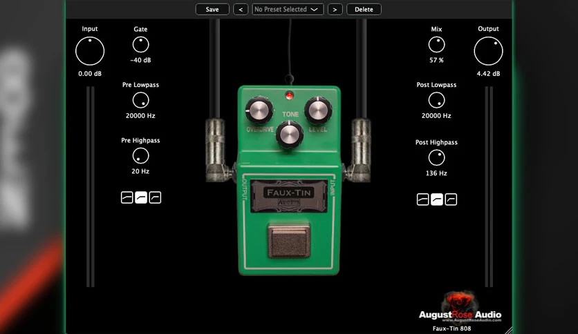Click the red LED indicator on pedal
This screenshot has width=578, height=334.
point(290,96)
